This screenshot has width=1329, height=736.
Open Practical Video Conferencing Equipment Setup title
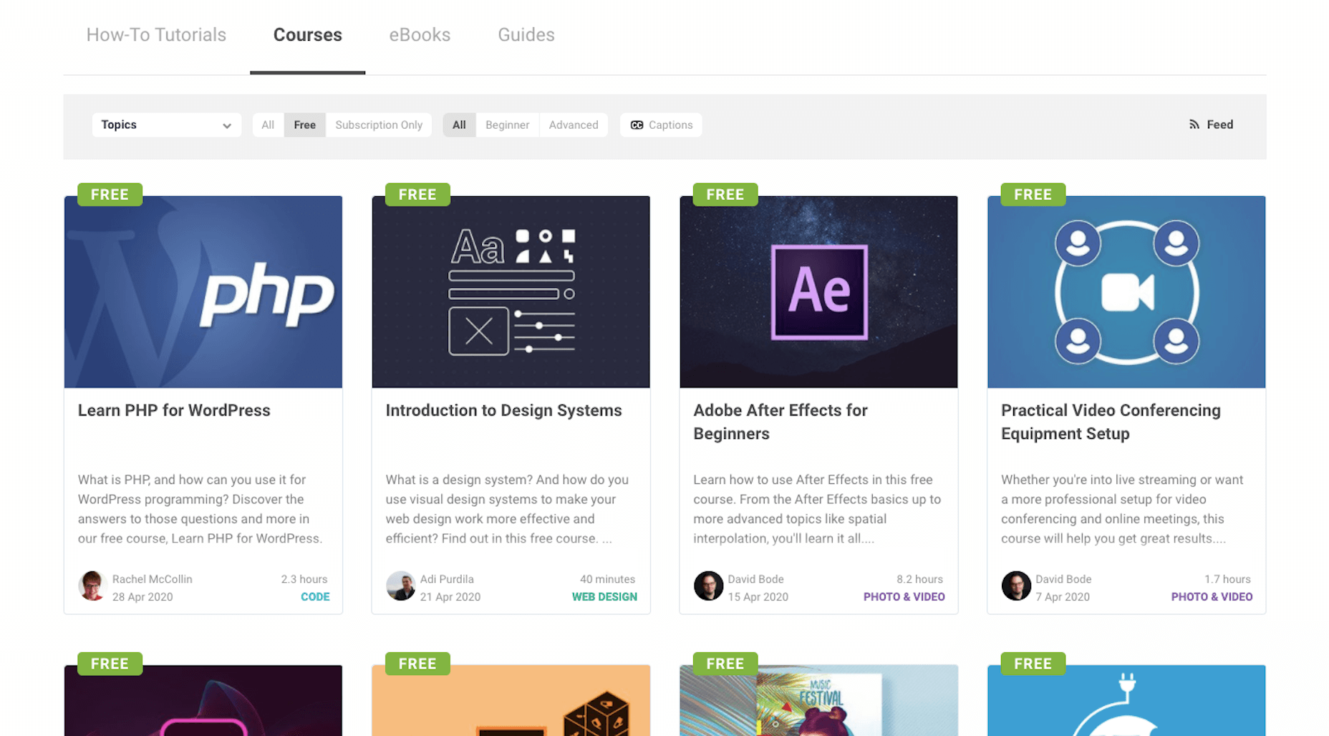click(x=1111, y=422)
